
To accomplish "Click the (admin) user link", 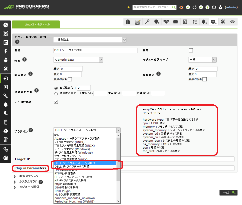I will point(231,7).
